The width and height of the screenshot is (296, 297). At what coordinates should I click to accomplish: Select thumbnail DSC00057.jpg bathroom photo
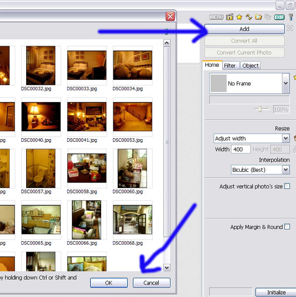tap(41, 168)
